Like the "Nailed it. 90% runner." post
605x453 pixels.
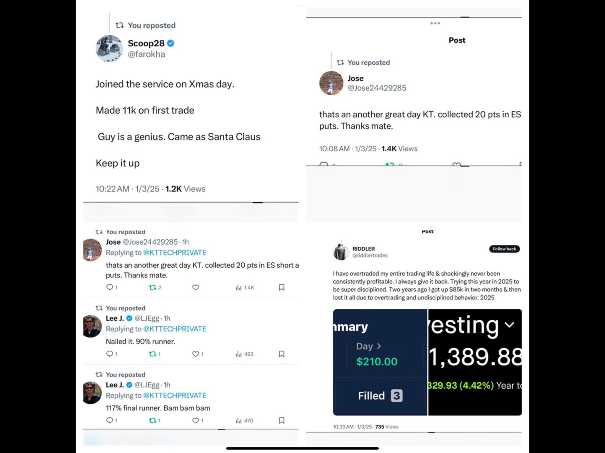198,354
